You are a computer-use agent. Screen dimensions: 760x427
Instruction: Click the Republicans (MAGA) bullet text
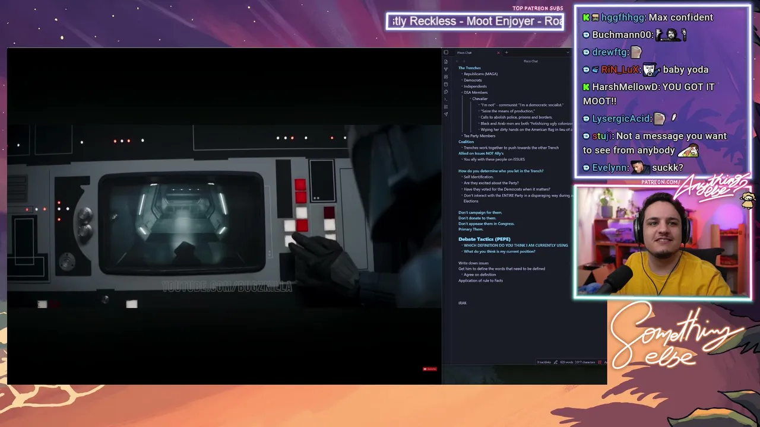481,74
